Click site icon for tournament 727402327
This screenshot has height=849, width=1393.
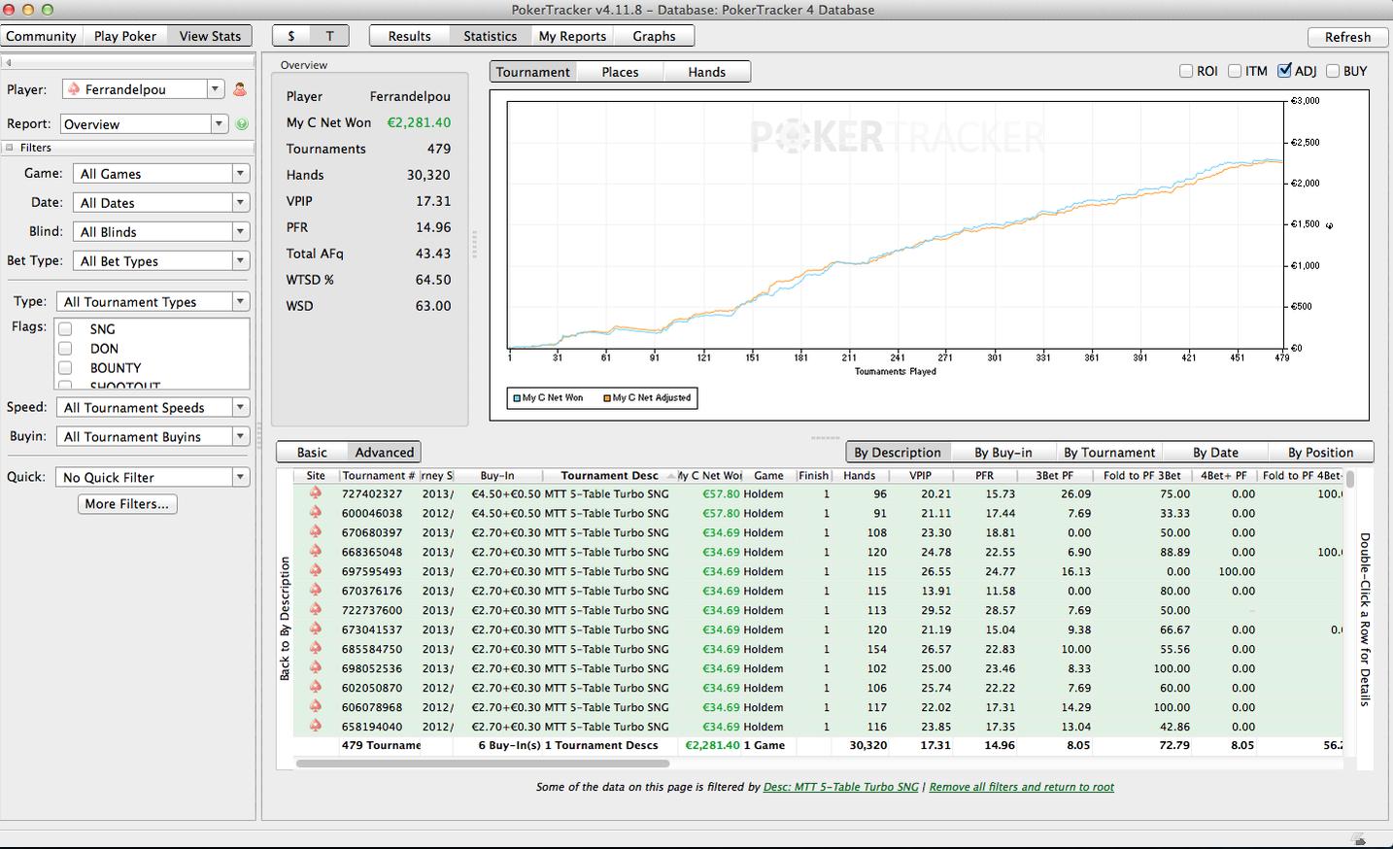point(316,493)
